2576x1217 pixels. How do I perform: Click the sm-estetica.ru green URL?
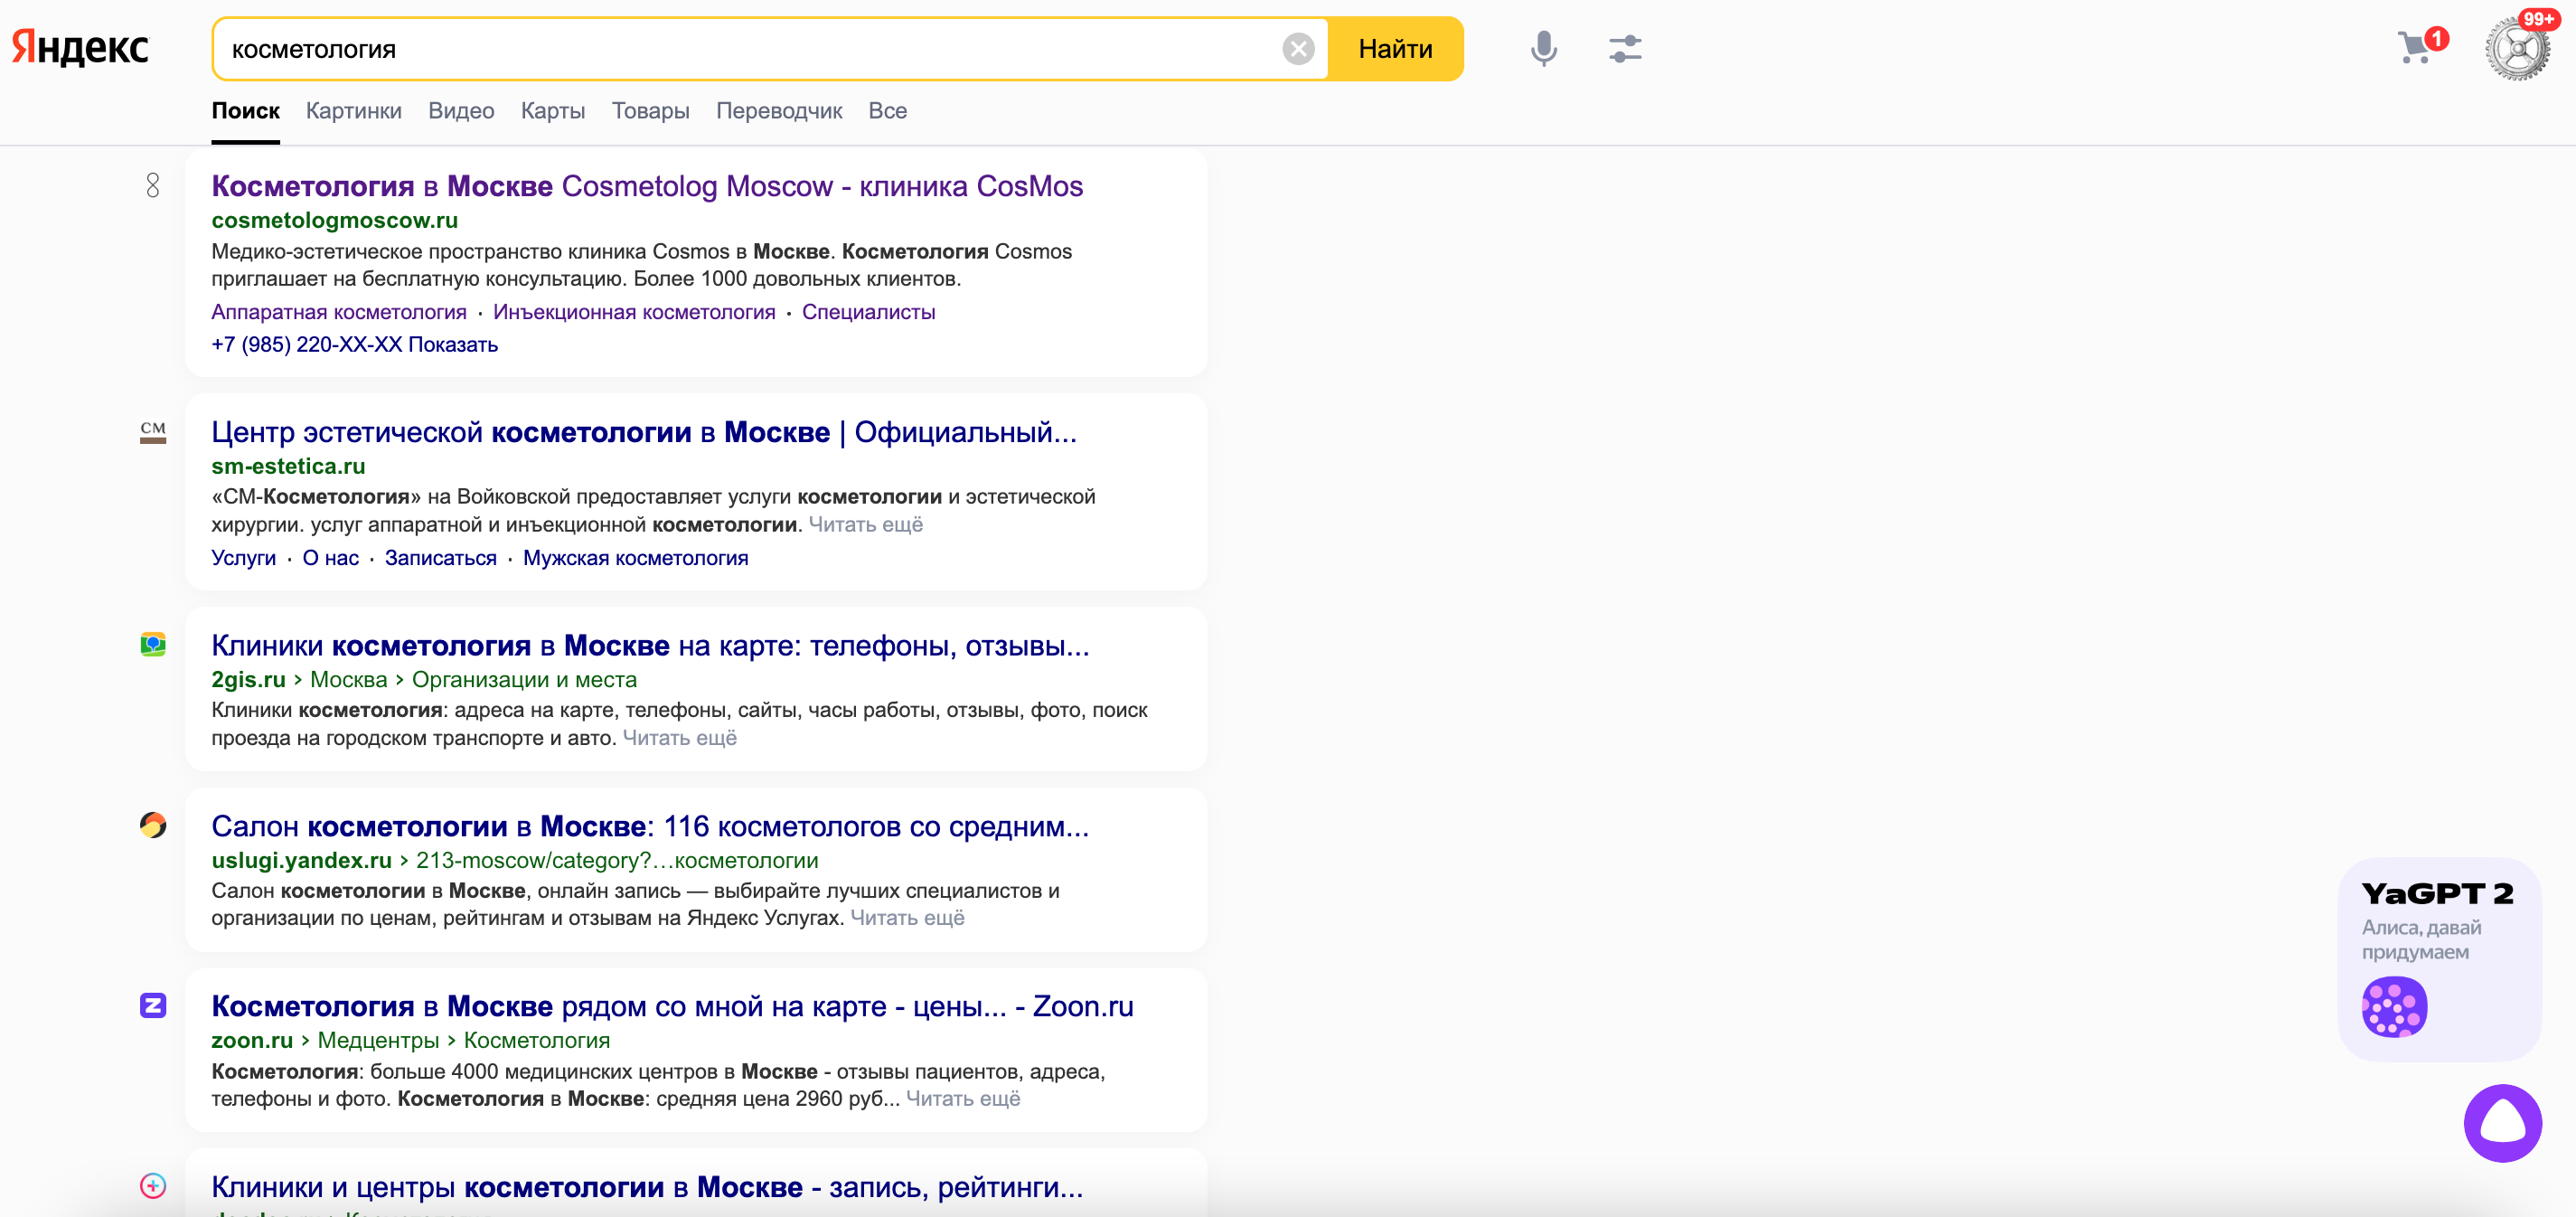288,466
